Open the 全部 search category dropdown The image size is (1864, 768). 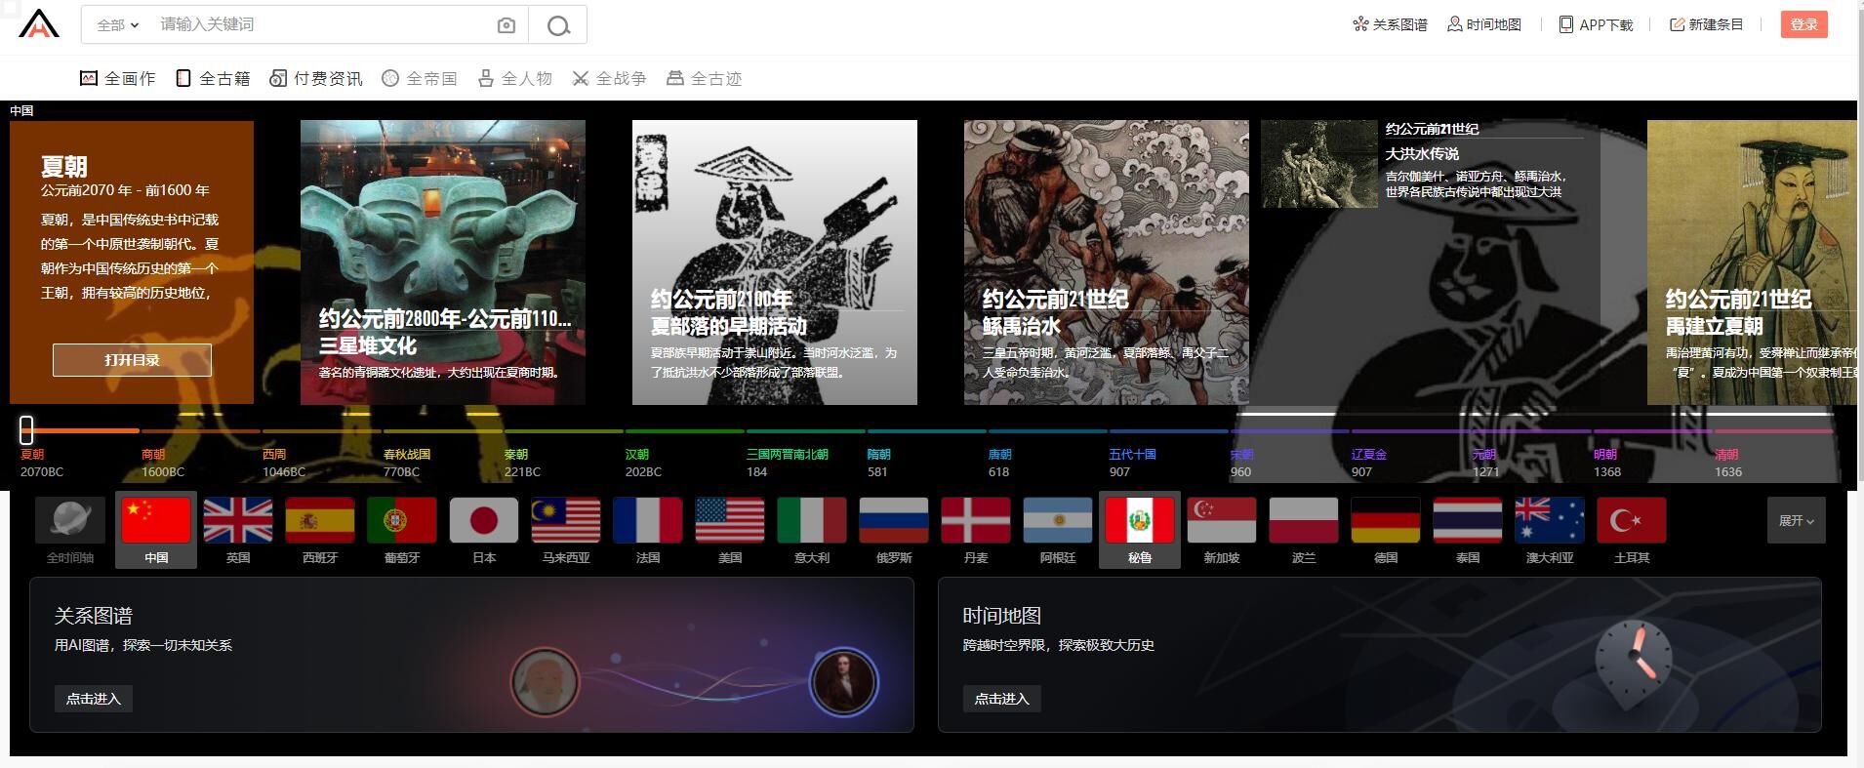[x=118, y=25]
